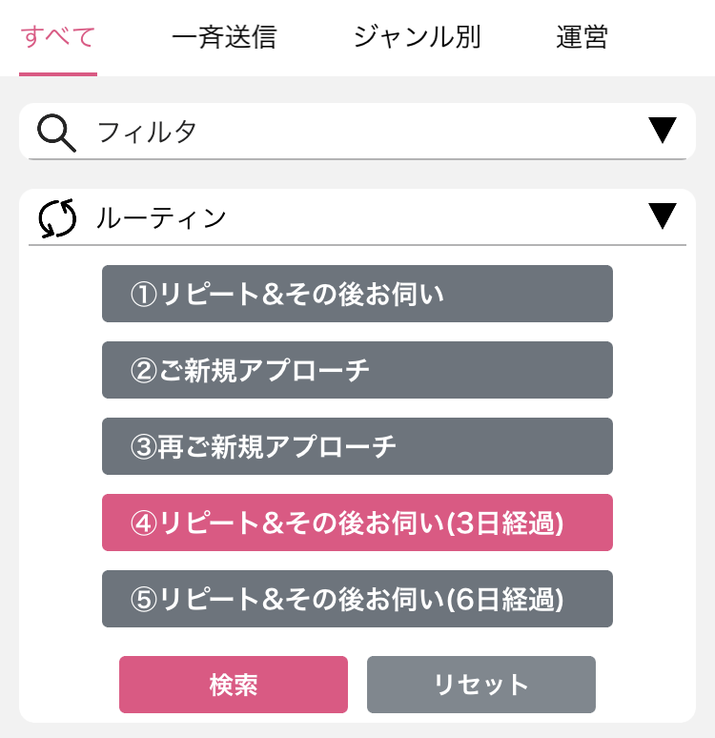Click the pink 検索 button

click(x=234, y=685)
